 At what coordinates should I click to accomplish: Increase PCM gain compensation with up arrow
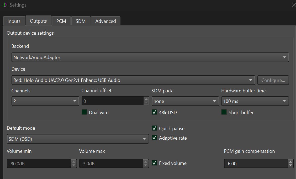coord(290,162)
